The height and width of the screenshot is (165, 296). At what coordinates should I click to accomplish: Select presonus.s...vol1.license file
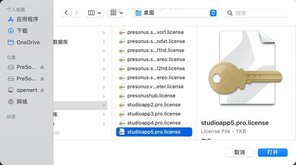pos(154,32)
